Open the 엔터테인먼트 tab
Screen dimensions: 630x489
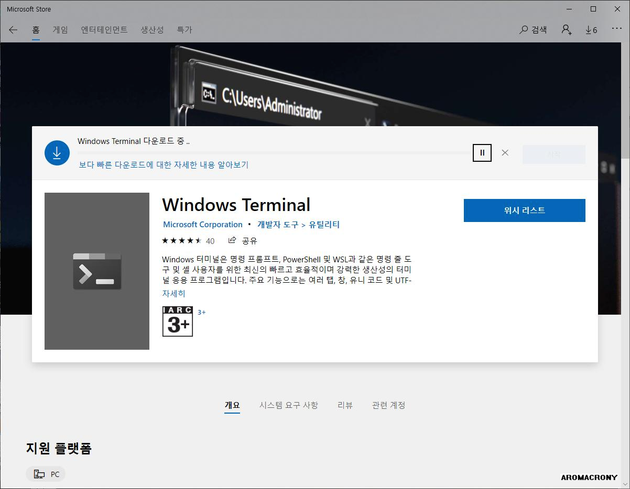[x=104, y=30]
